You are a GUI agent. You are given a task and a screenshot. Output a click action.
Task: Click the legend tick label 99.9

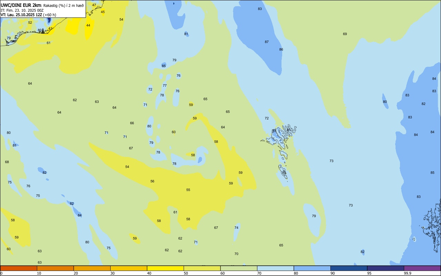(x=407, y=273)
